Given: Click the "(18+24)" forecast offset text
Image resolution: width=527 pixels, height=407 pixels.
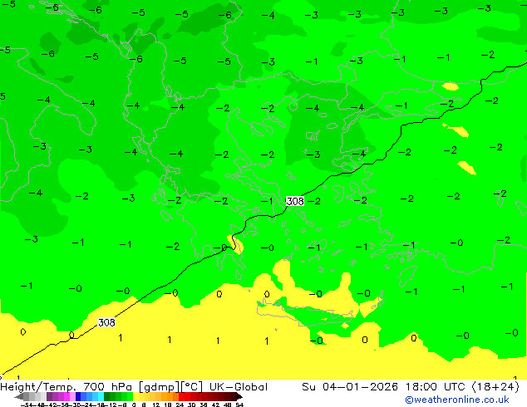Looking at the screenshot, I should click(x=495, y=387).
